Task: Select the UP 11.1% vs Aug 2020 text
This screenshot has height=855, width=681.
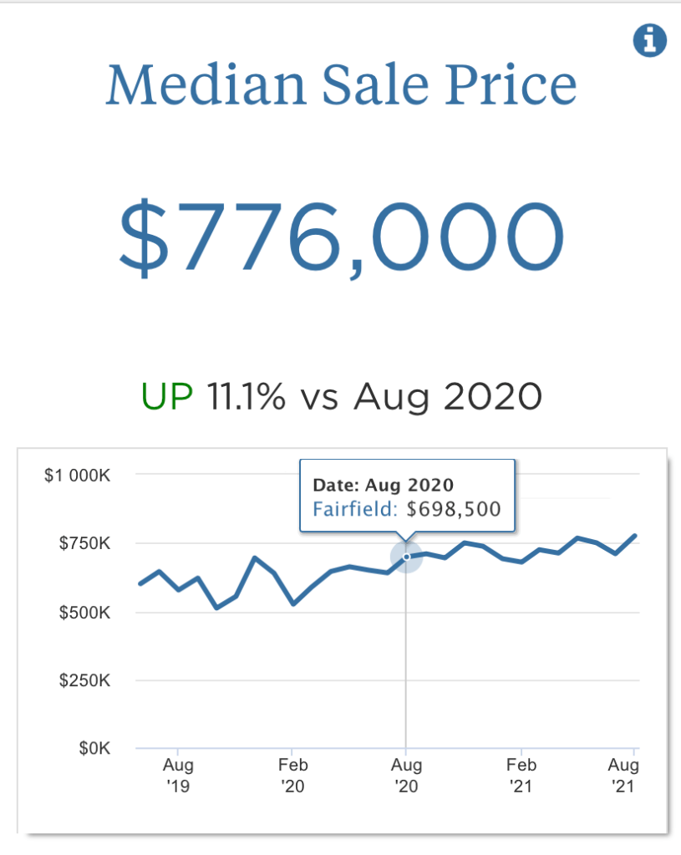Action: (341, 396)
